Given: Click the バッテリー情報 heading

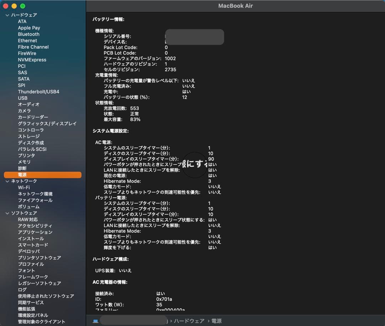Looking at the screenshot, I should tap(108, 19).
